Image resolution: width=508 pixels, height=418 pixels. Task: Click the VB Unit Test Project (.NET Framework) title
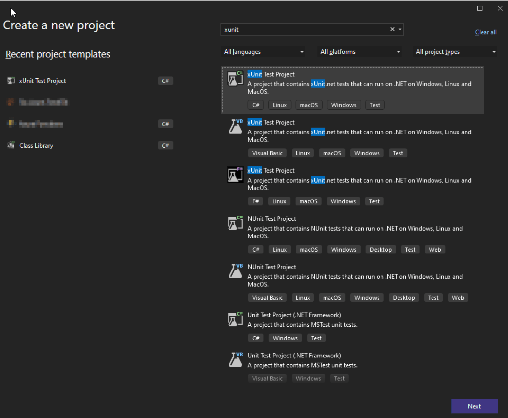[x=294, y=356]
